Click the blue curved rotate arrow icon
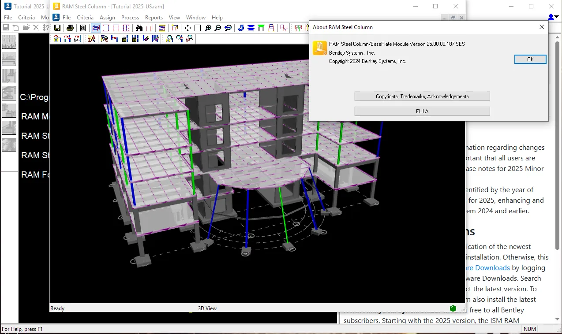This screenshot has width=562, height=334. [x=240, y=28]
